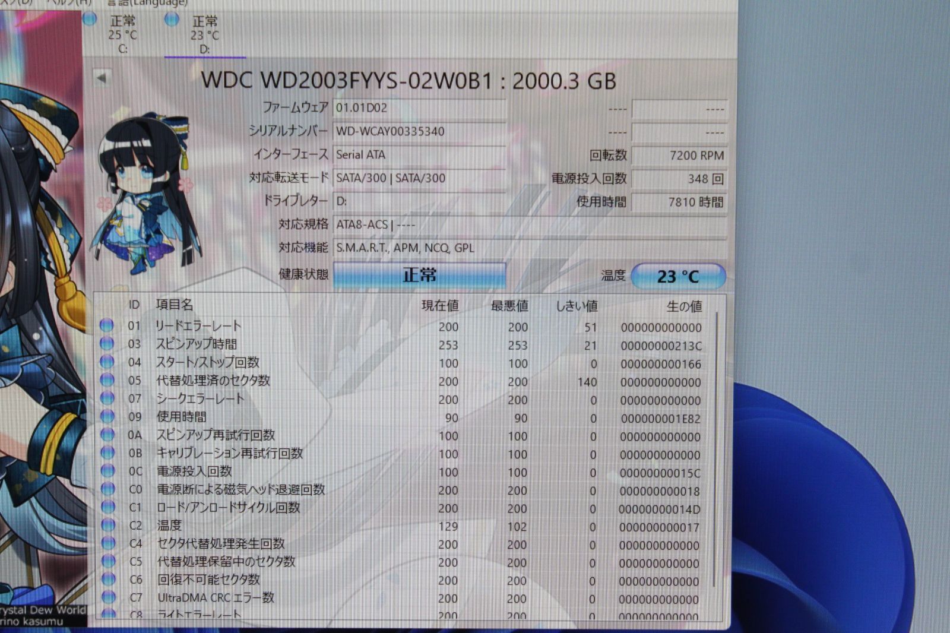
Task: Select the firmware field 01.01D02
Action: (419, 108)
